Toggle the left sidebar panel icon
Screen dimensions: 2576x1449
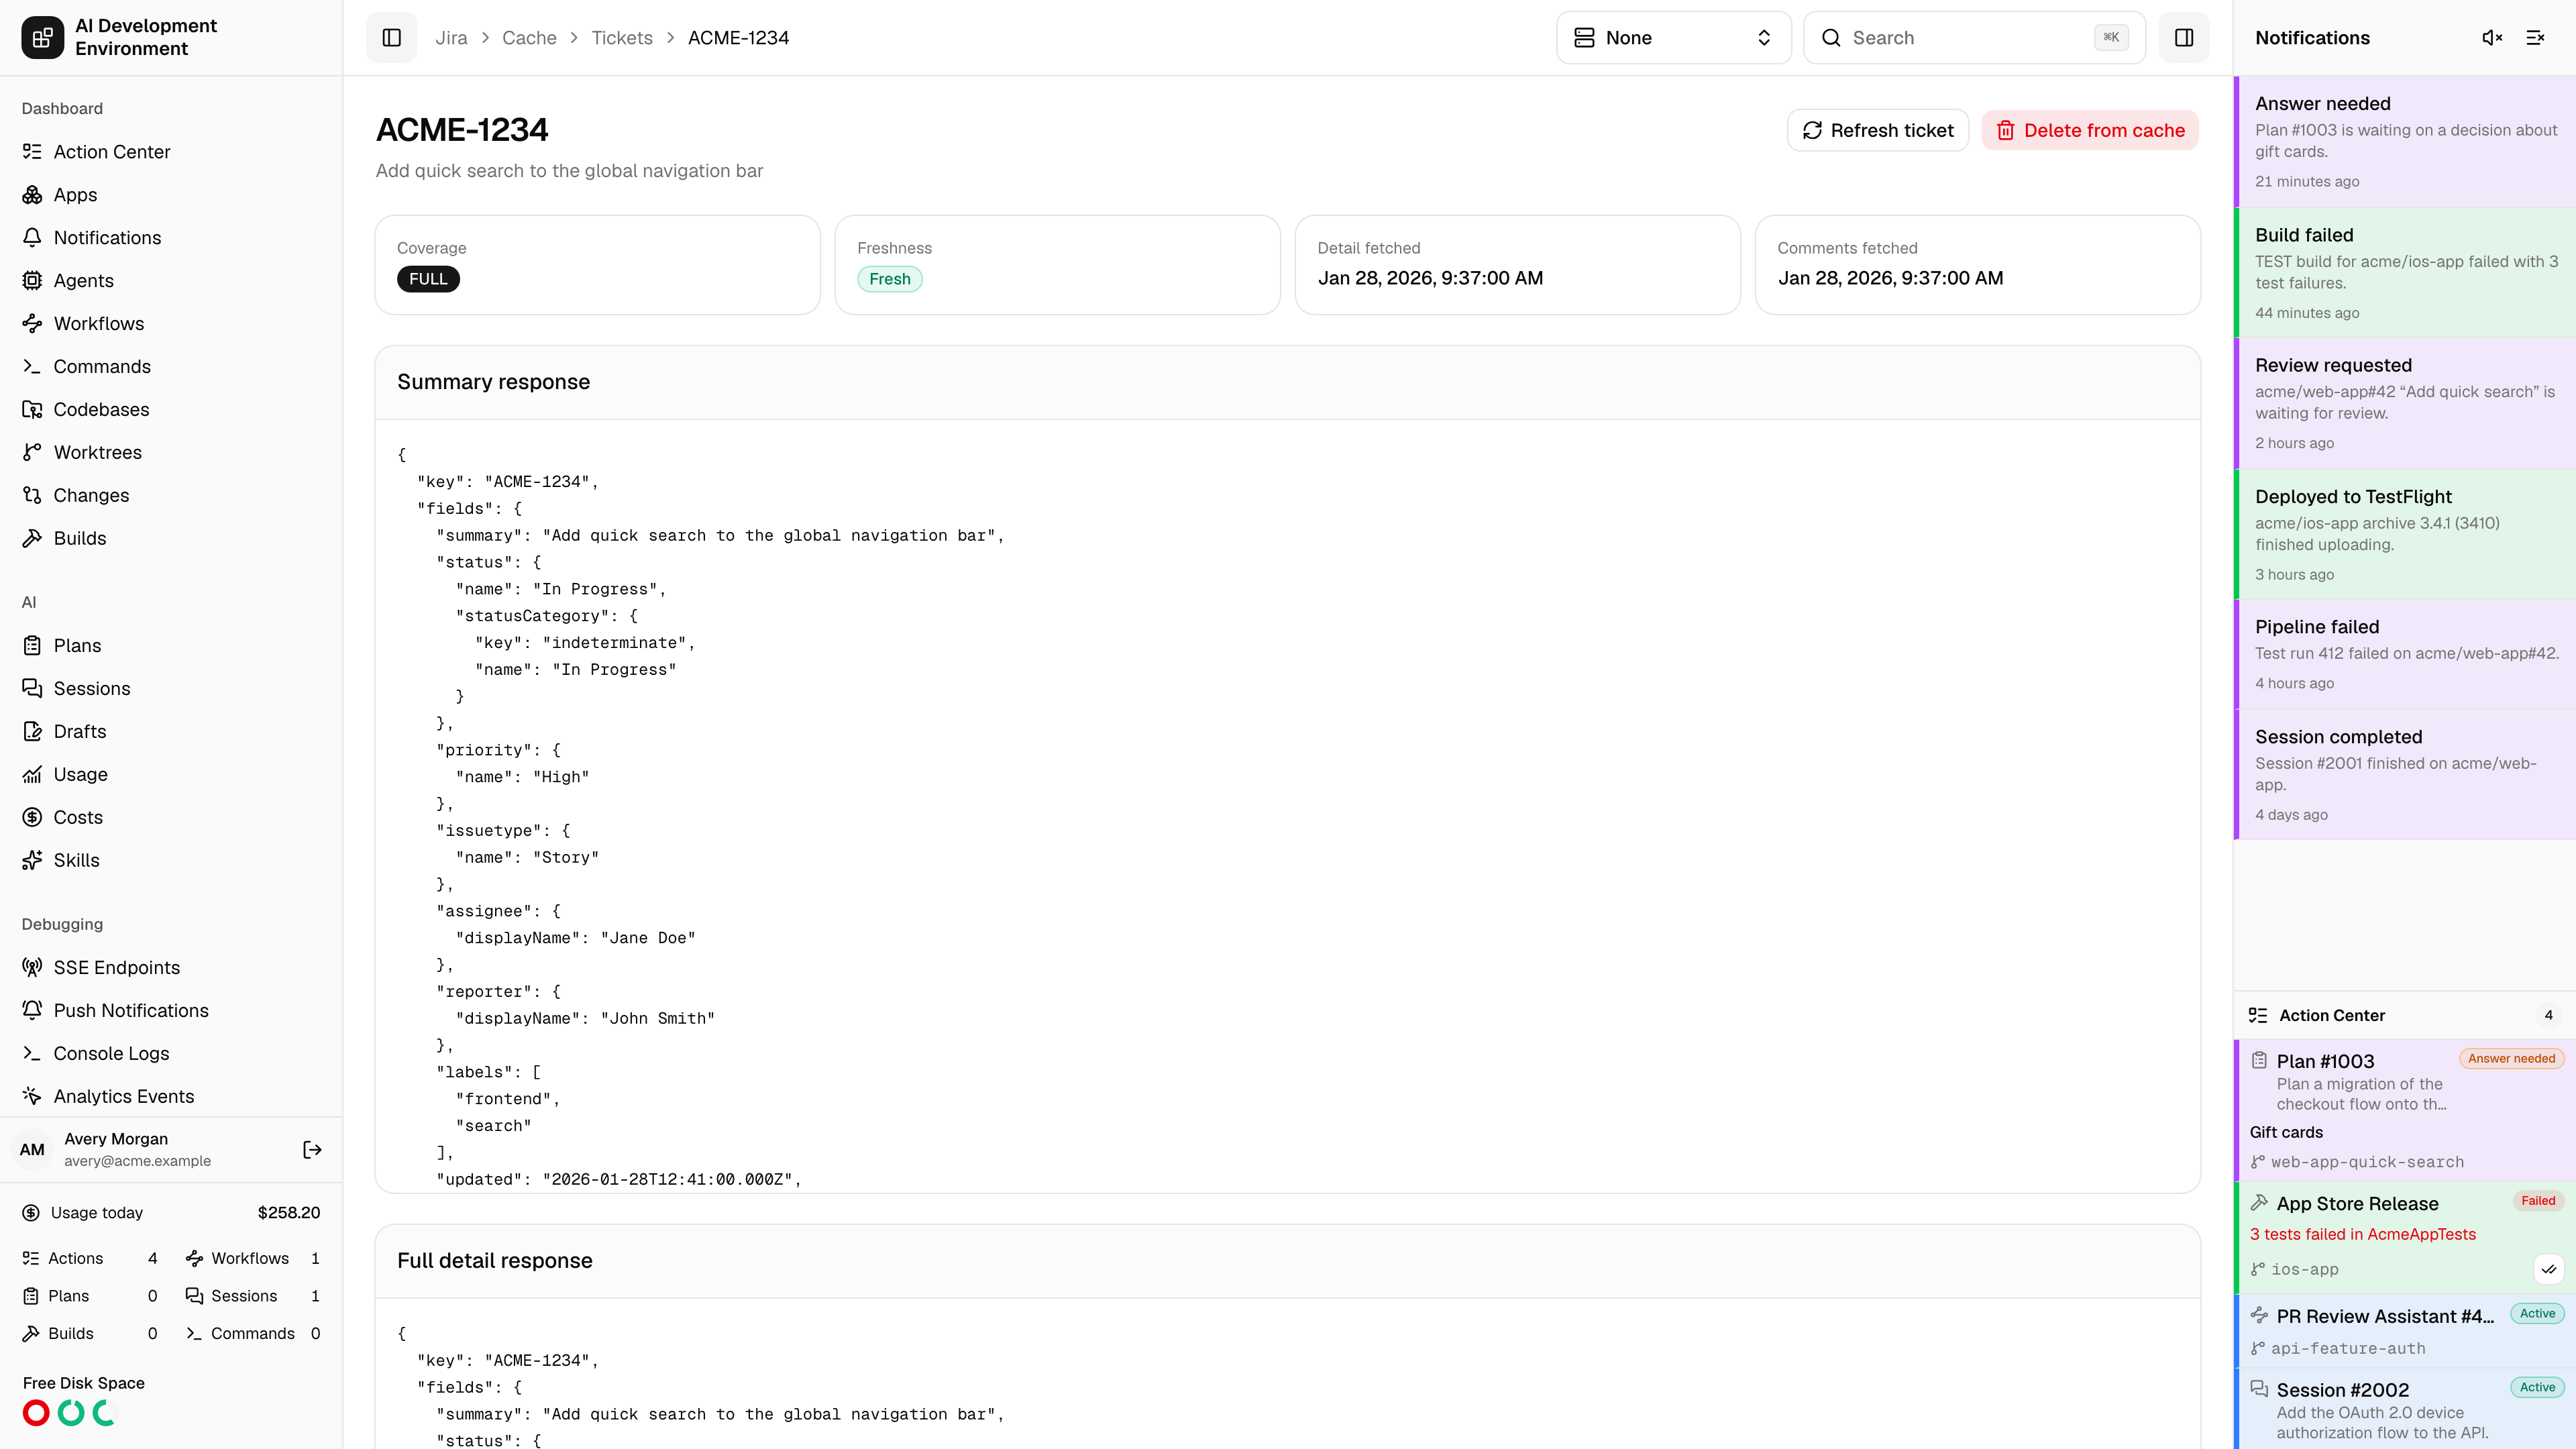(x=392, y=38)
